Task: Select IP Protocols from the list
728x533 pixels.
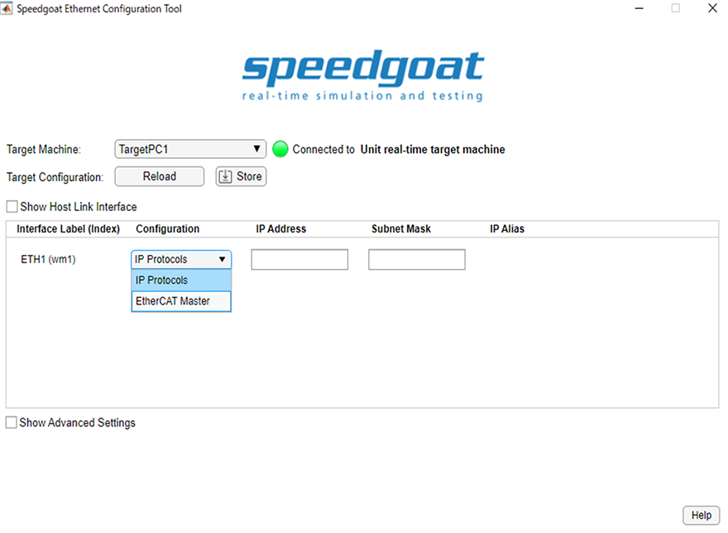Action: pyautogui.click(x=181, y=281)
